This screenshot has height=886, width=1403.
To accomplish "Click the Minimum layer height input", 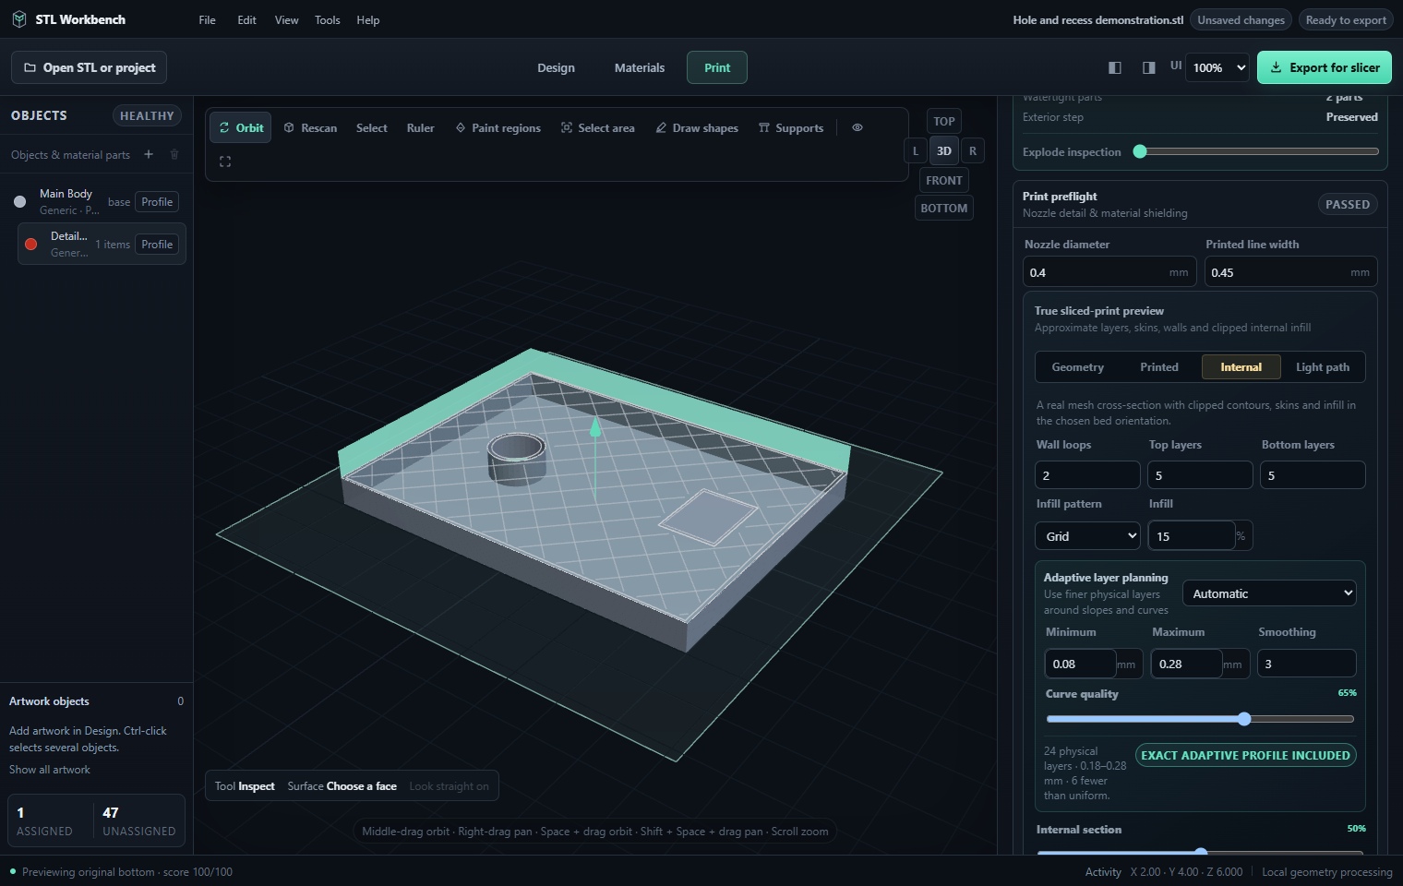I will (1081, 664).
